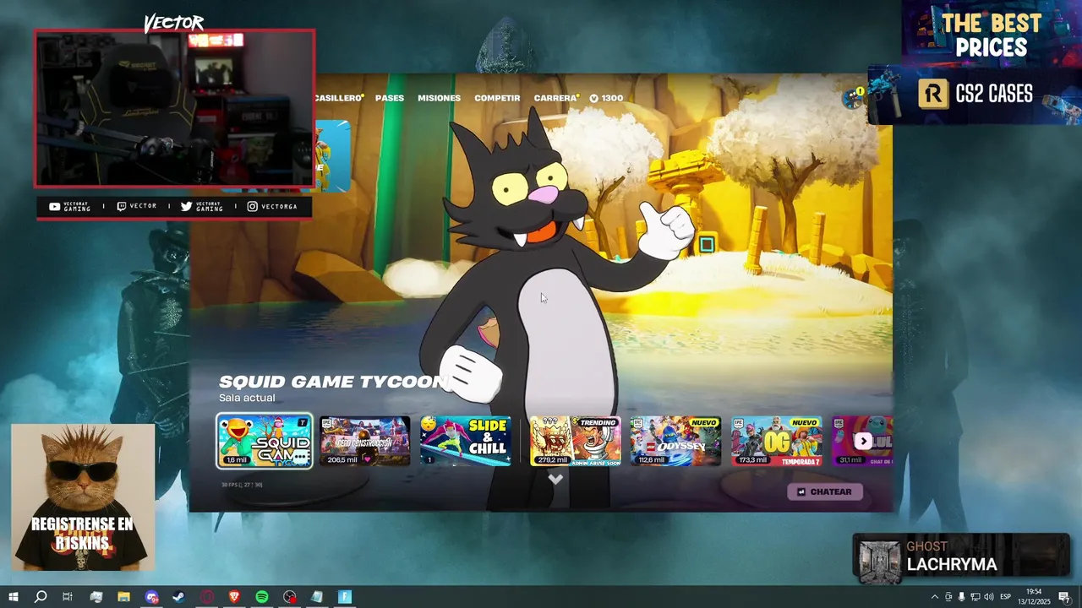This screenshot has height=608, width=1082.
Task: Select the Squid Game Tycoon tile
Action: [x=265, y=441]
